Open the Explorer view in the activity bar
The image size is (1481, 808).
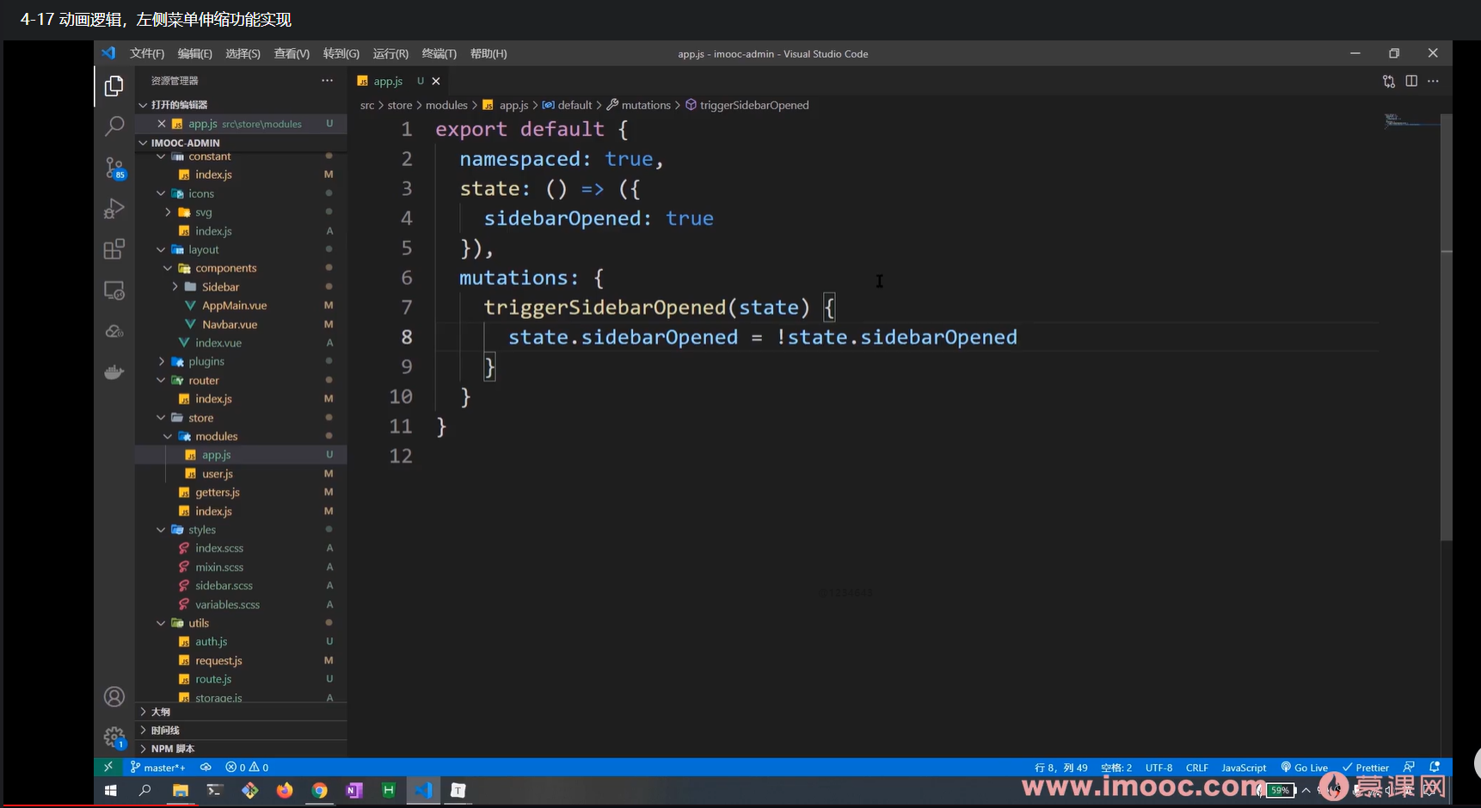pos(114,86)
